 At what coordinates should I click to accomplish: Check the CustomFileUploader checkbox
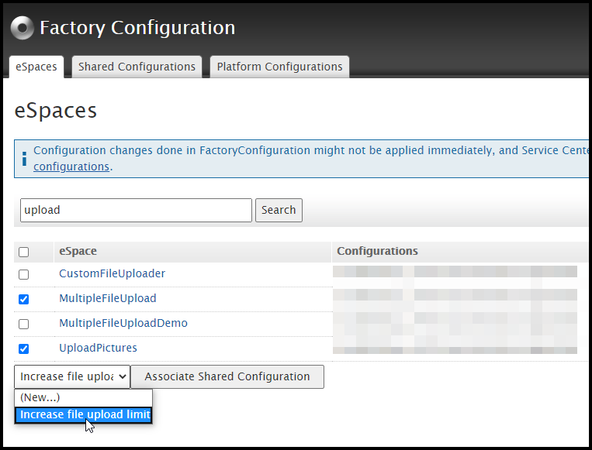24,274
